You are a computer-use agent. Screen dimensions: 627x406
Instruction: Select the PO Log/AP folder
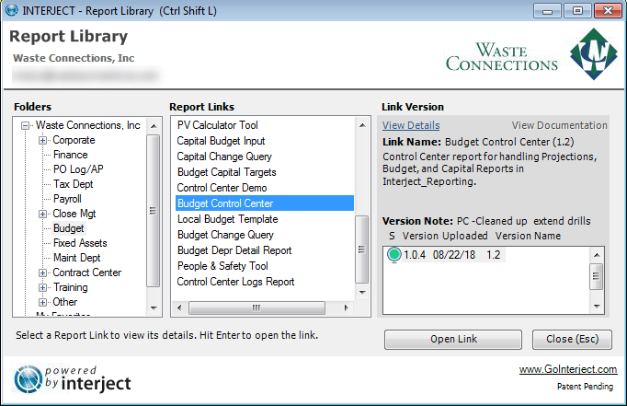[x=78, y=169]
